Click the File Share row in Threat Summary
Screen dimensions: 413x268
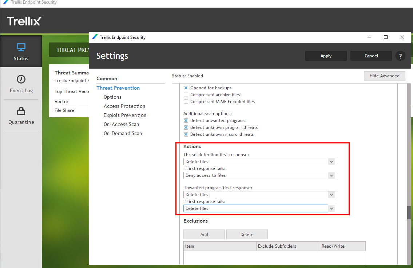64,110
